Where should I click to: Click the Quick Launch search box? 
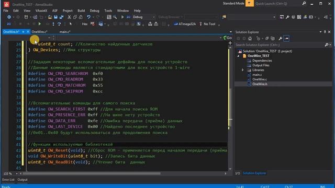pos(278,4)
